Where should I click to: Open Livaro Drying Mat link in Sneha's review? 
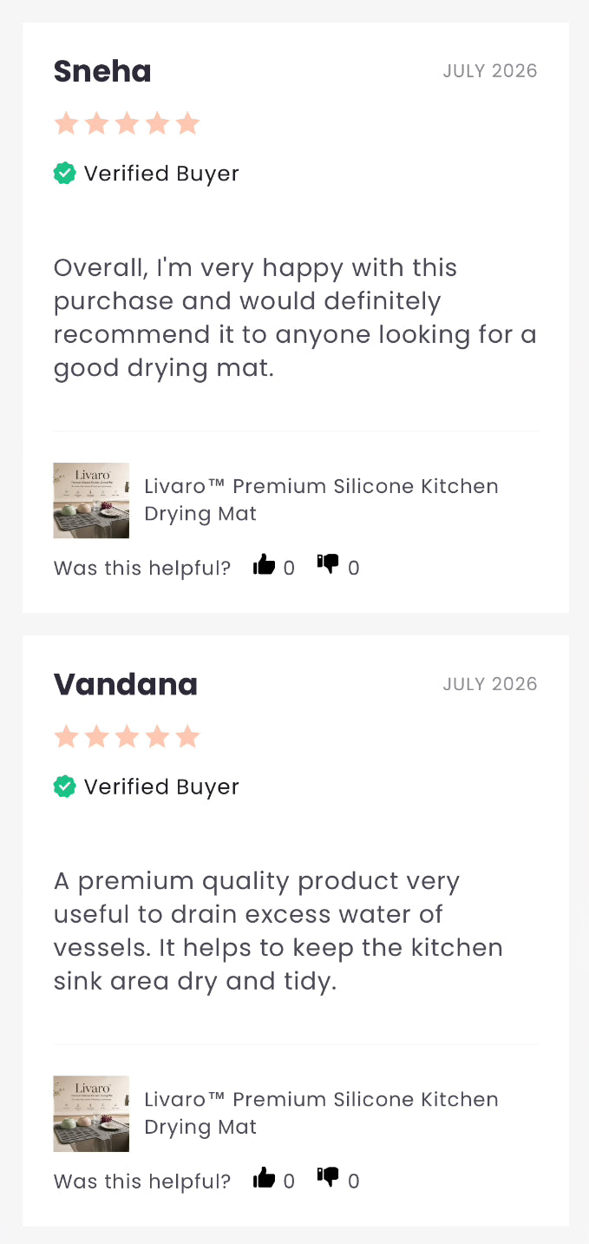pos(321,499)
